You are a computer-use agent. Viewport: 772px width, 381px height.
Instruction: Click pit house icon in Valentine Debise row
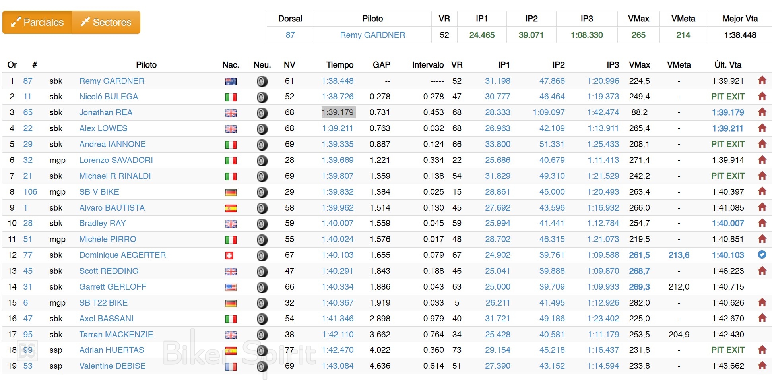762,366
